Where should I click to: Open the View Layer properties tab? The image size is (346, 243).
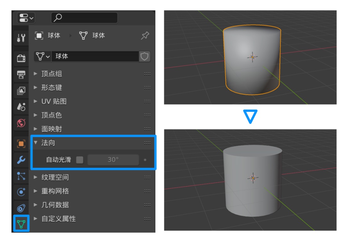(21, 90)
